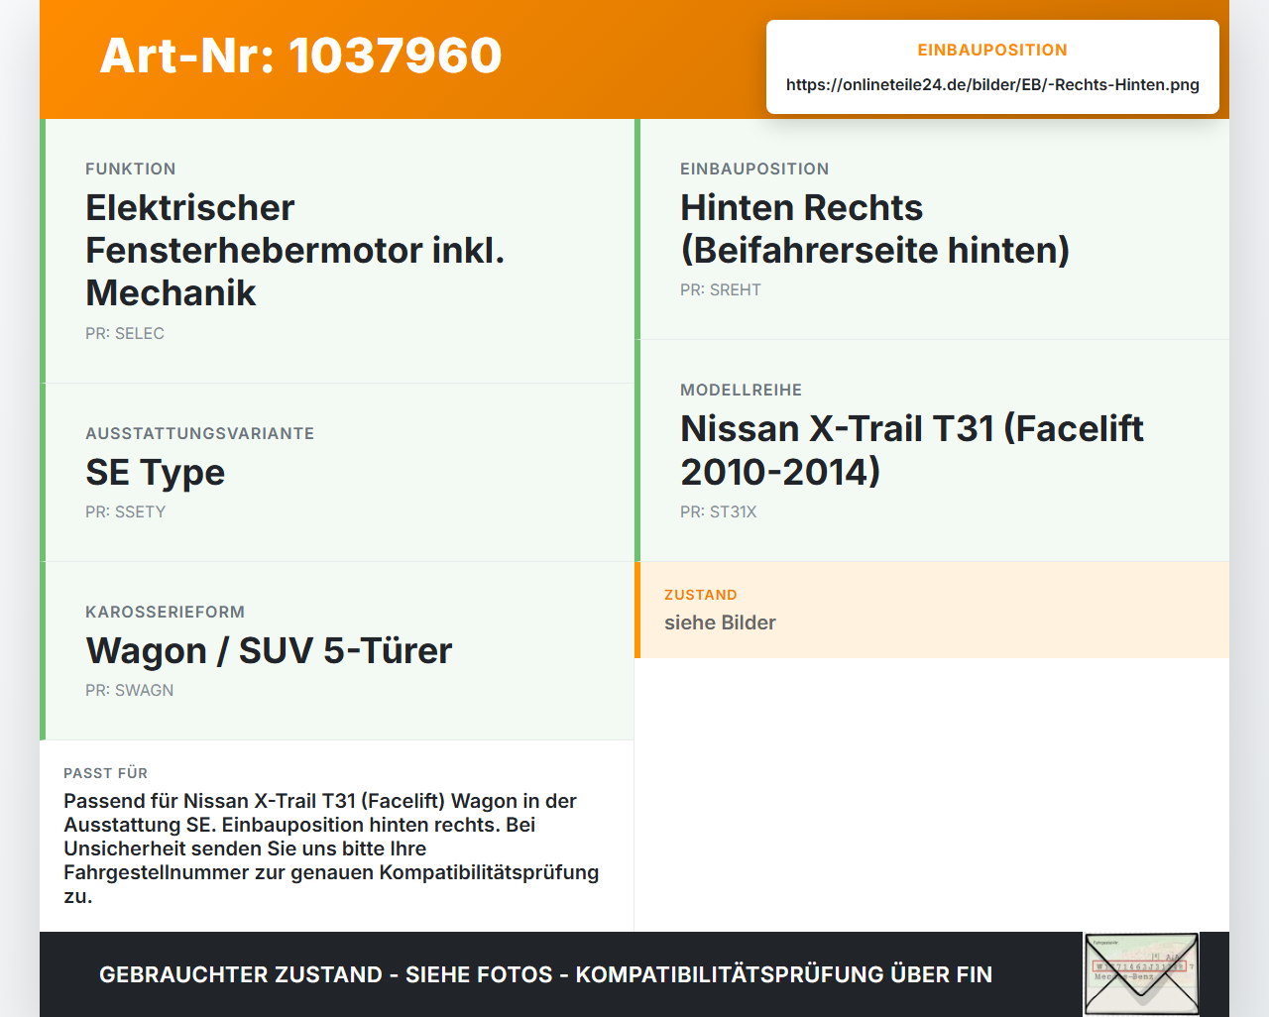1269x1017 pixels.
Task: Select the Hinten Rechts (Beifahrerseite hinten) value
Action: coord(874,229)
